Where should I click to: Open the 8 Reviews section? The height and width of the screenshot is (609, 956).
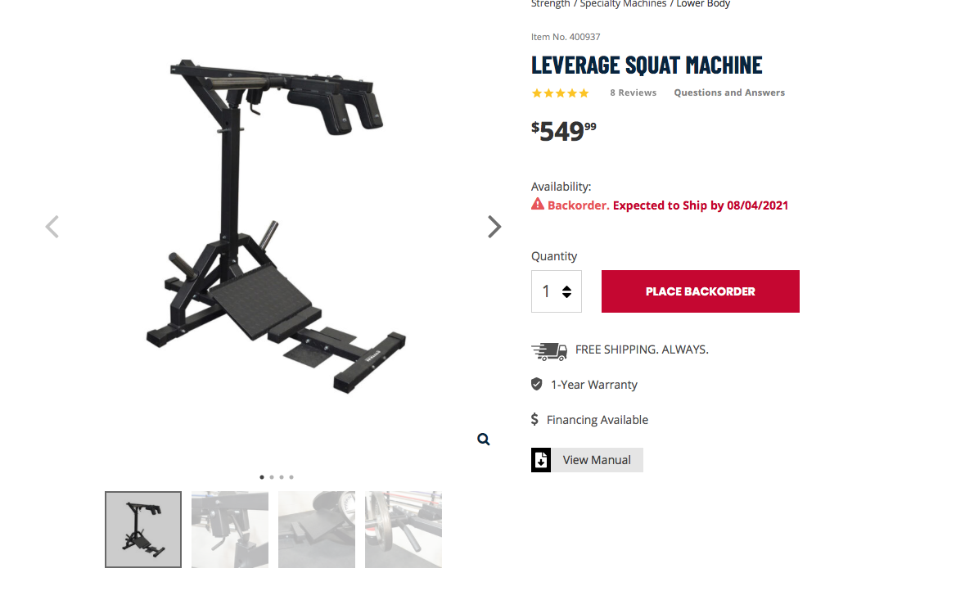[x=633, y=92]
